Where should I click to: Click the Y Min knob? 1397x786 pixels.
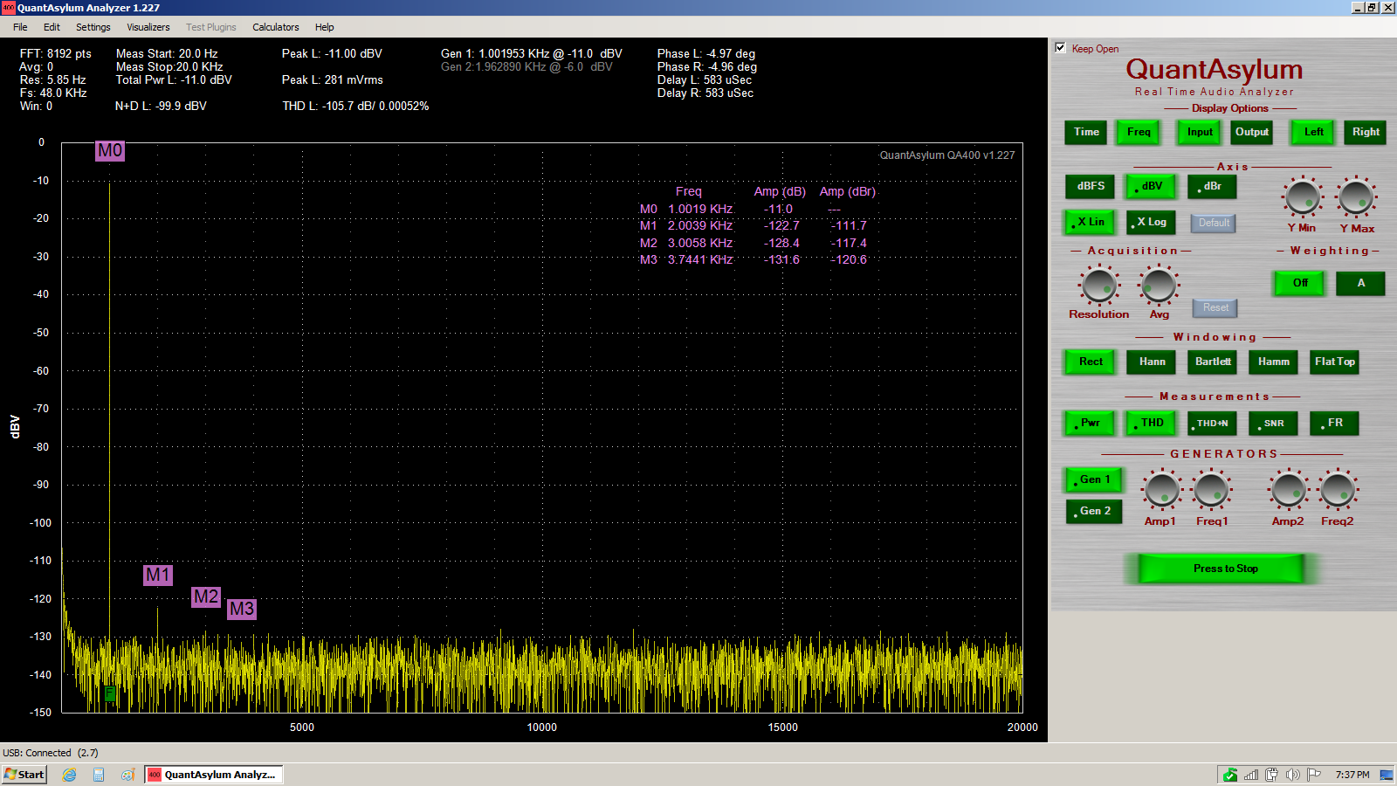1303,196
